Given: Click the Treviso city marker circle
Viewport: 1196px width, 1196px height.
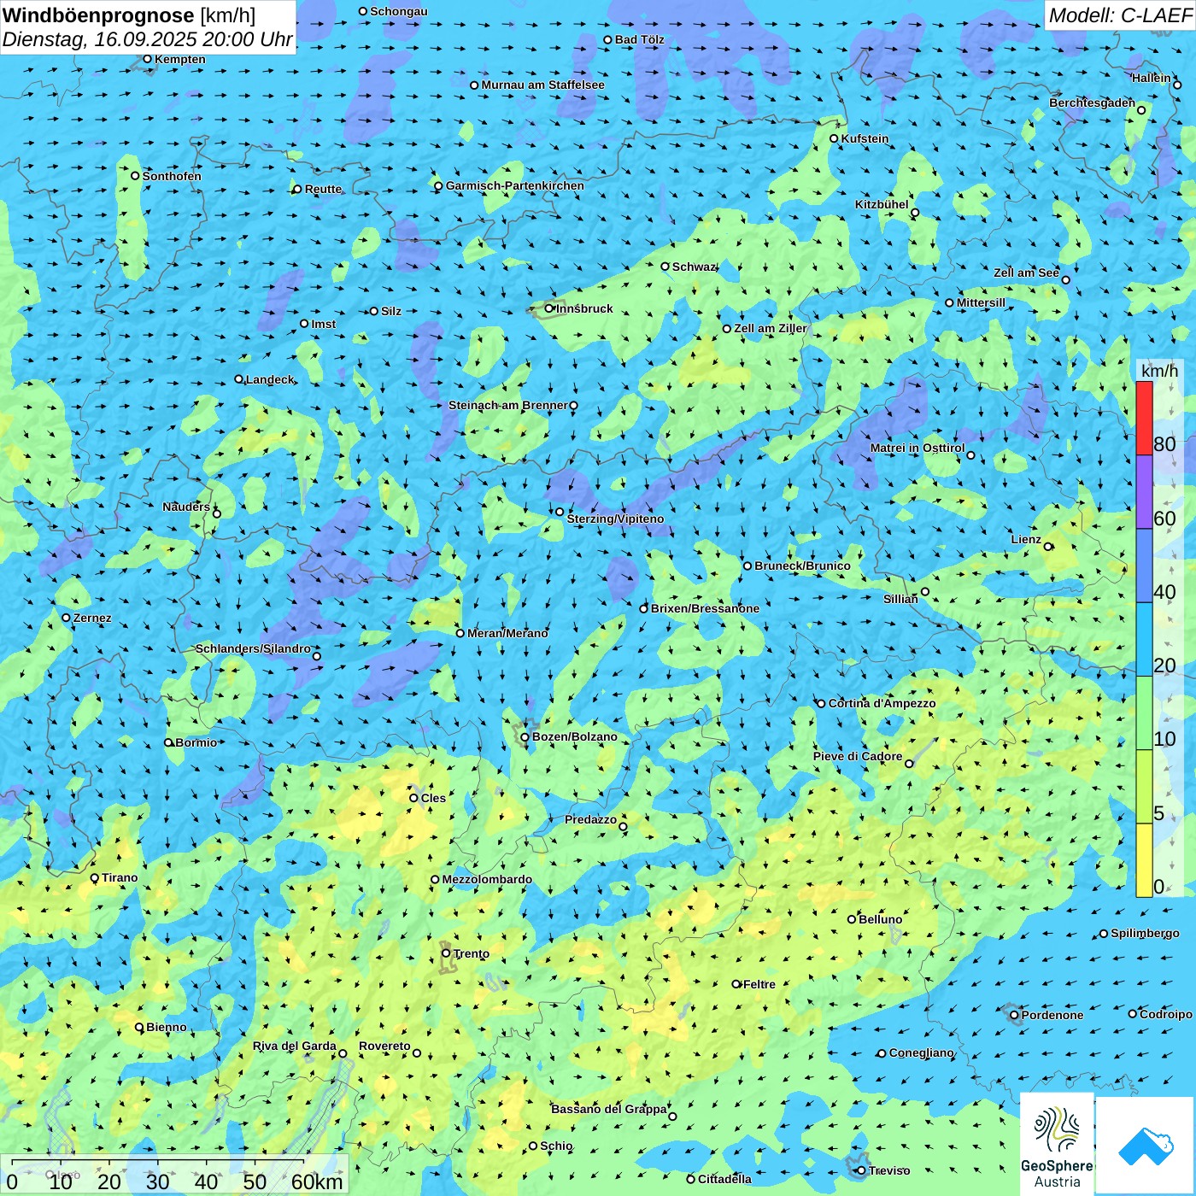Looking at the screenshot, I should (861, 1170).
